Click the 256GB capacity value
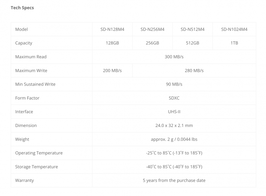 pyautogui.click(x=152, y=43)
